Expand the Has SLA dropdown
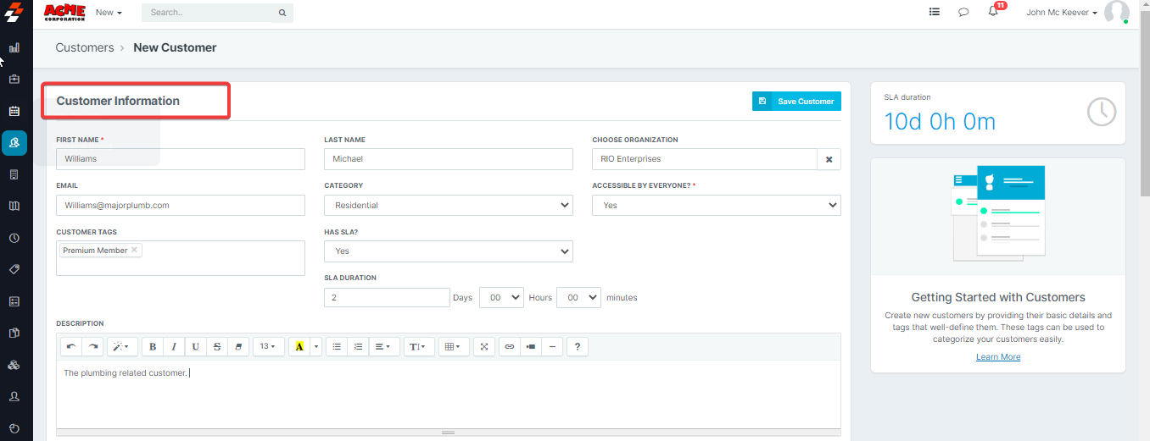This screenshot has height=441, width=1150. (x=448, y=251)
